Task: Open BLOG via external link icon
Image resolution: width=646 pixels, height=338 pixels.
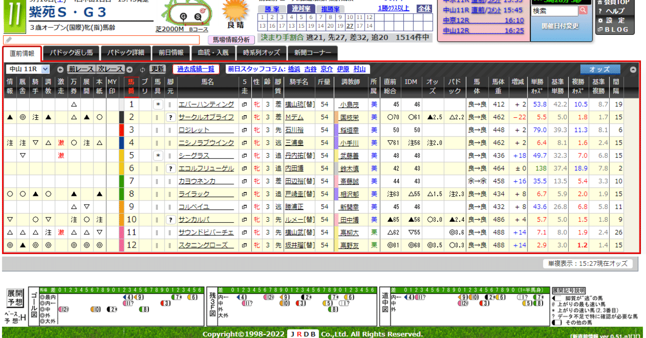Action: click(600, 30)
